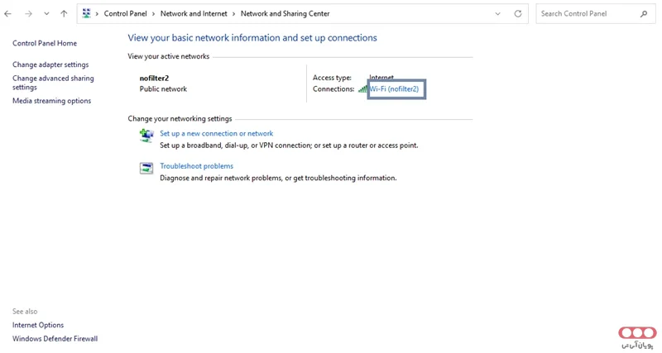Select Control Panel breadcrumb segment
Screen dimensions: 662x353
tap(125, 14)
